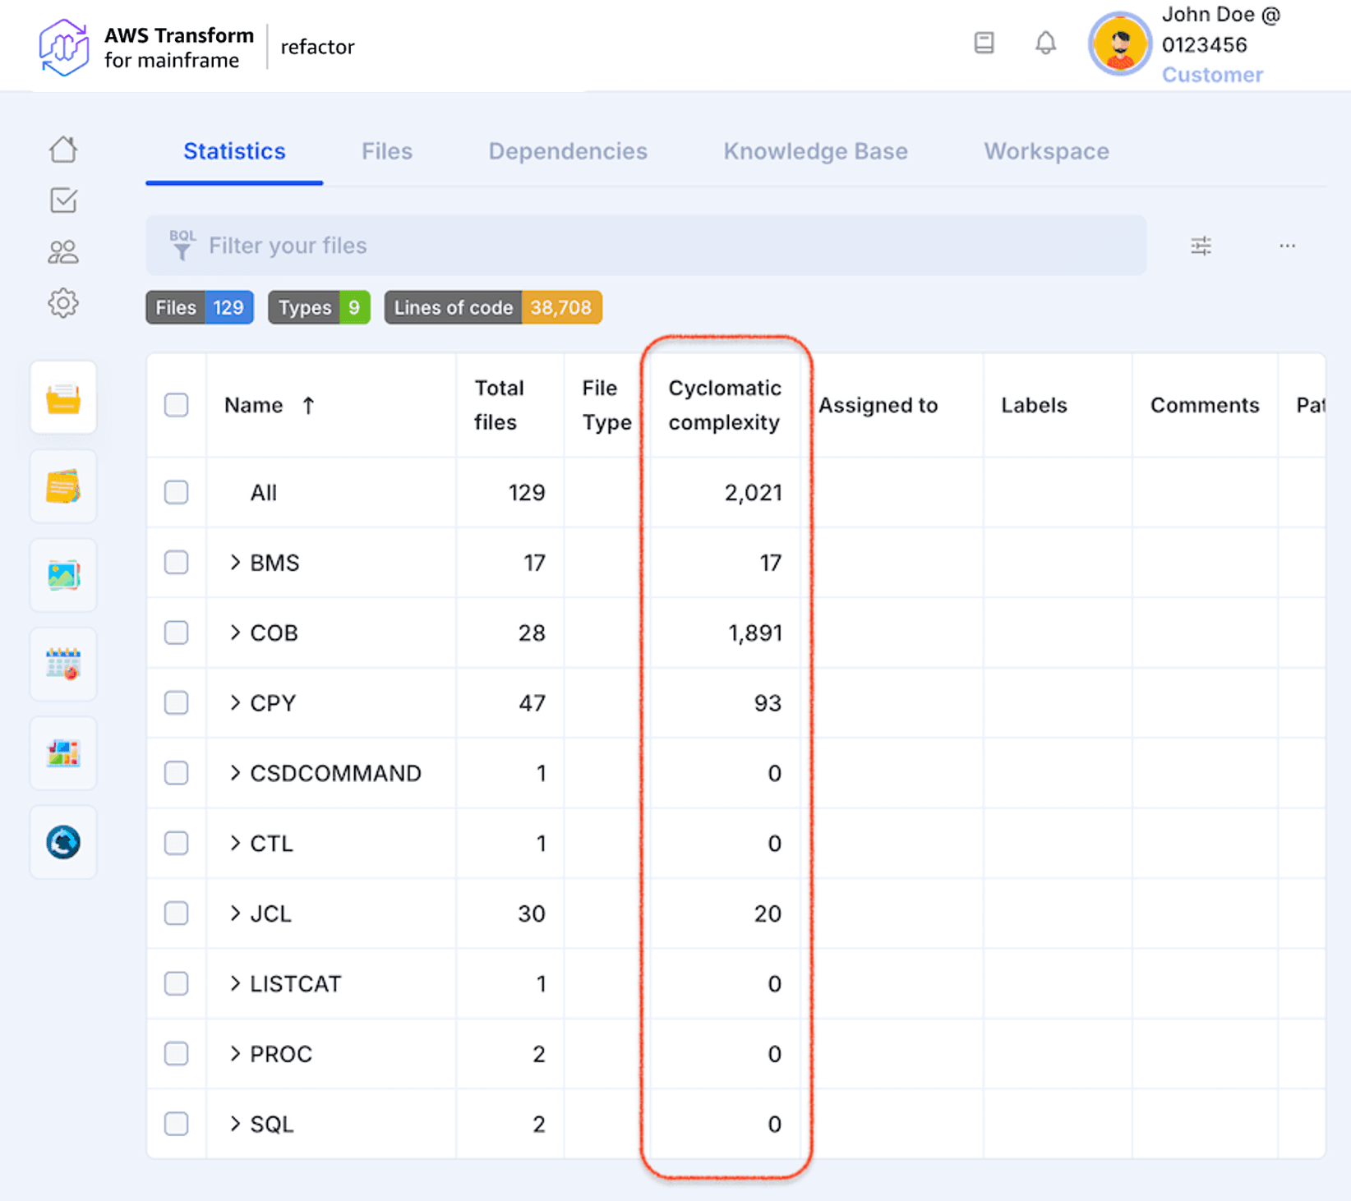
Task: Click the Lines of code badge
Action: click(x=492, y=308)
